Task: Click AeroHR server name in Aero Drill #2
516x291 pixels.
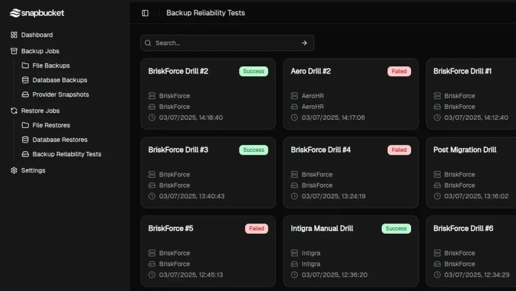Action: [312, 96]
